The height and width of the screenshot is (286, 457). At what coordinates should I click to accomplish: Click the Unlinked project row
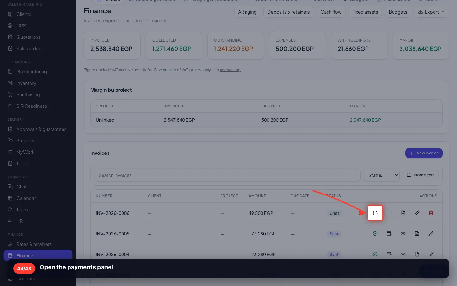point(267,120)
